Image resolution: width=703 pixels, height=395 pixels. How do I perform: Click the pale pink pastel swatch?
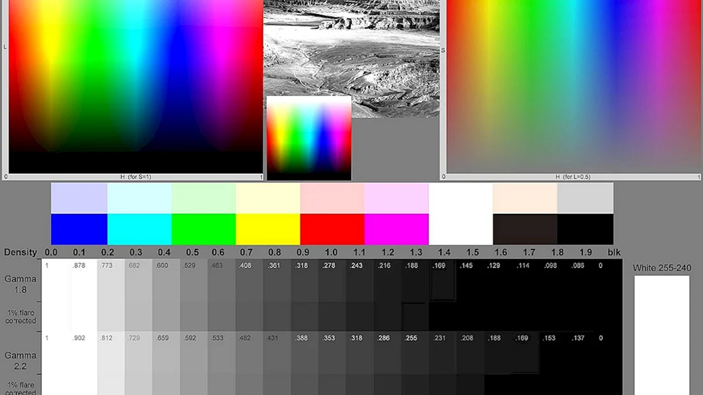coord(332,198)
